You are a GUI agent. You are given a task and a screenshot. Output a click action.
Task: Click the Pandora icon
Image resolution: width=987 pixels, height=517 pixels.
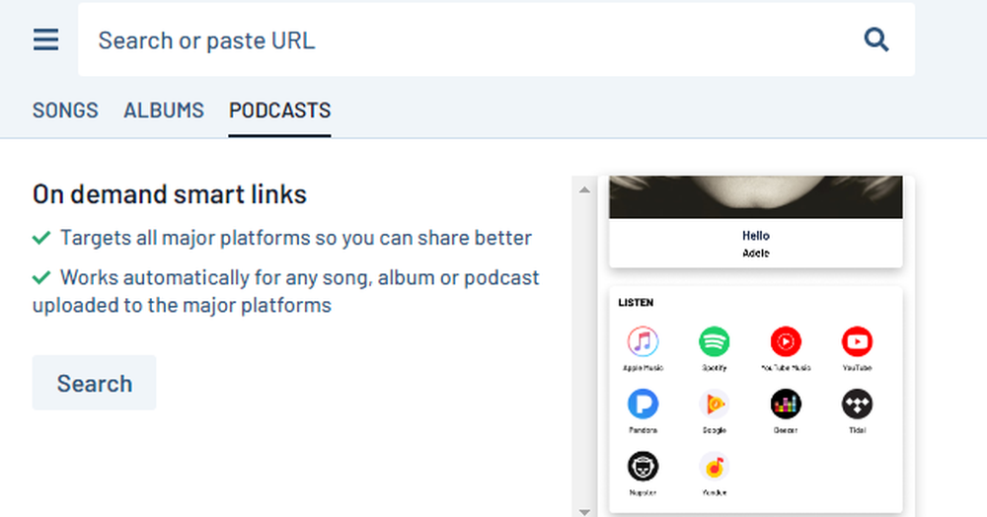tap(643, 404)
